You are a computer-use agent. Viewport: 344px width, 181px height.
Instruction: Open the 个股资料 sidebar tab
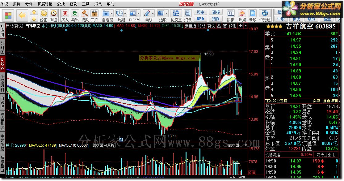pos(2,83)
